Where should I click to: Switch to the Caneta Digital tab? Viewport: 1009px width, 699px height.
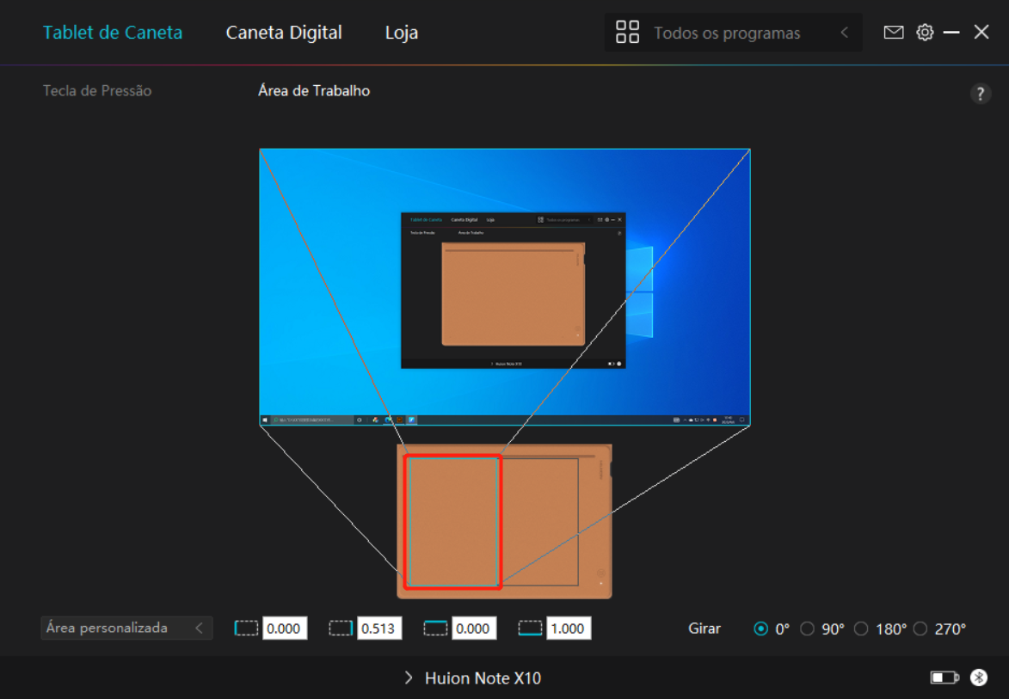tap(284, 33)
